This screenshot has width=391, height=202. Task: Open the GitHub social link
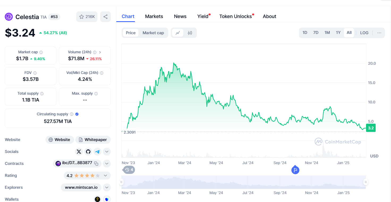click(x=88, y=152)
